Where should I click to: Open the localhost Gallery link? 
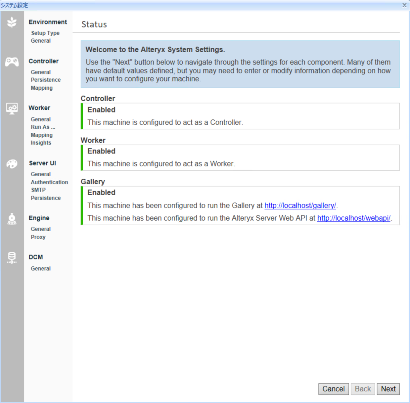pos(299,205)
